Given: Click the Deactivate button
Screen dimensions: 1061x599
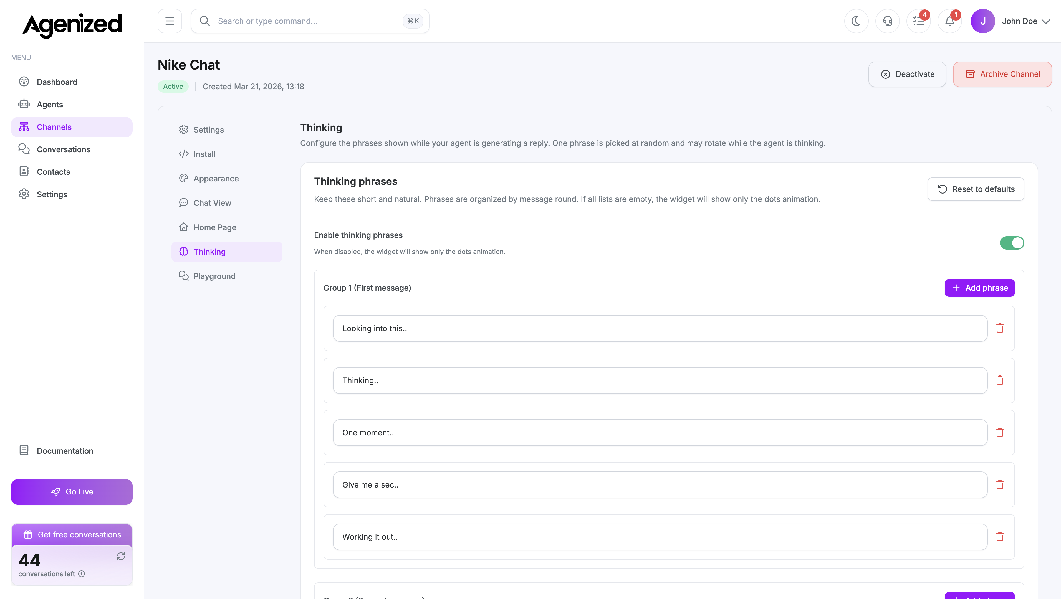Looking at the screenshot, I should pos(907,74).
